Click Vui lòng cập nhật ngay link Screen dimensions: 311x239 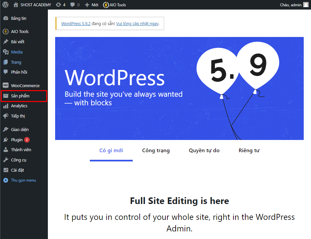coord(137,24)
